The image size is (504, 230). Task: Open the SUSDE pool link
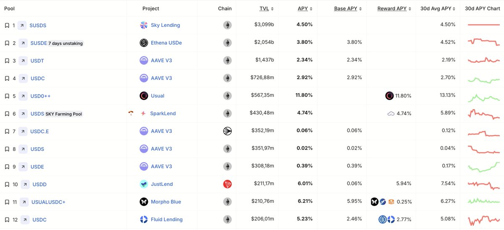[x=39, y=43]
